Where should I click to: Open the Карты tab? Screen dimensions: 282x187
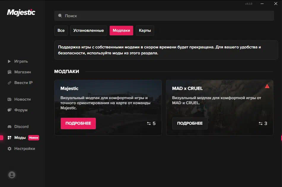click(x=145, y=31)
